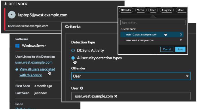Click the skull icon beside OFFENDER heading
Screen dimensions: 197x110
tap(5, 4)
